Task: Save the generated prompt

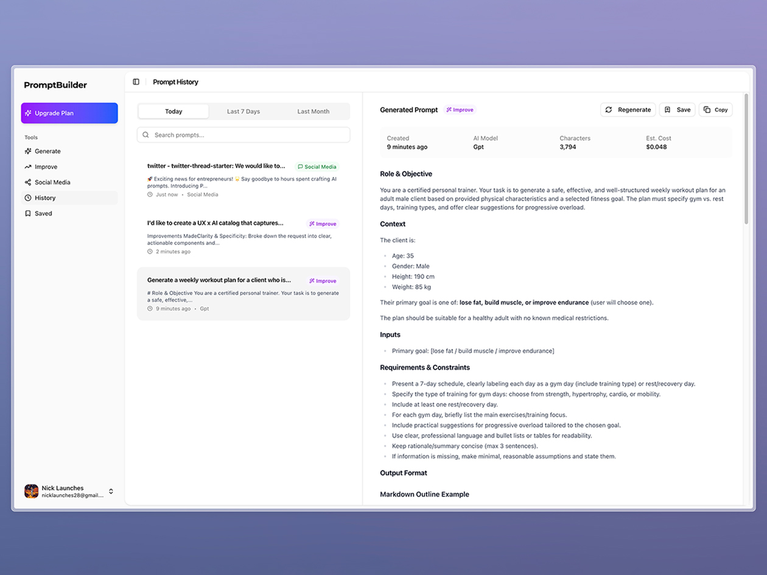Action: [x=677, y=110]
